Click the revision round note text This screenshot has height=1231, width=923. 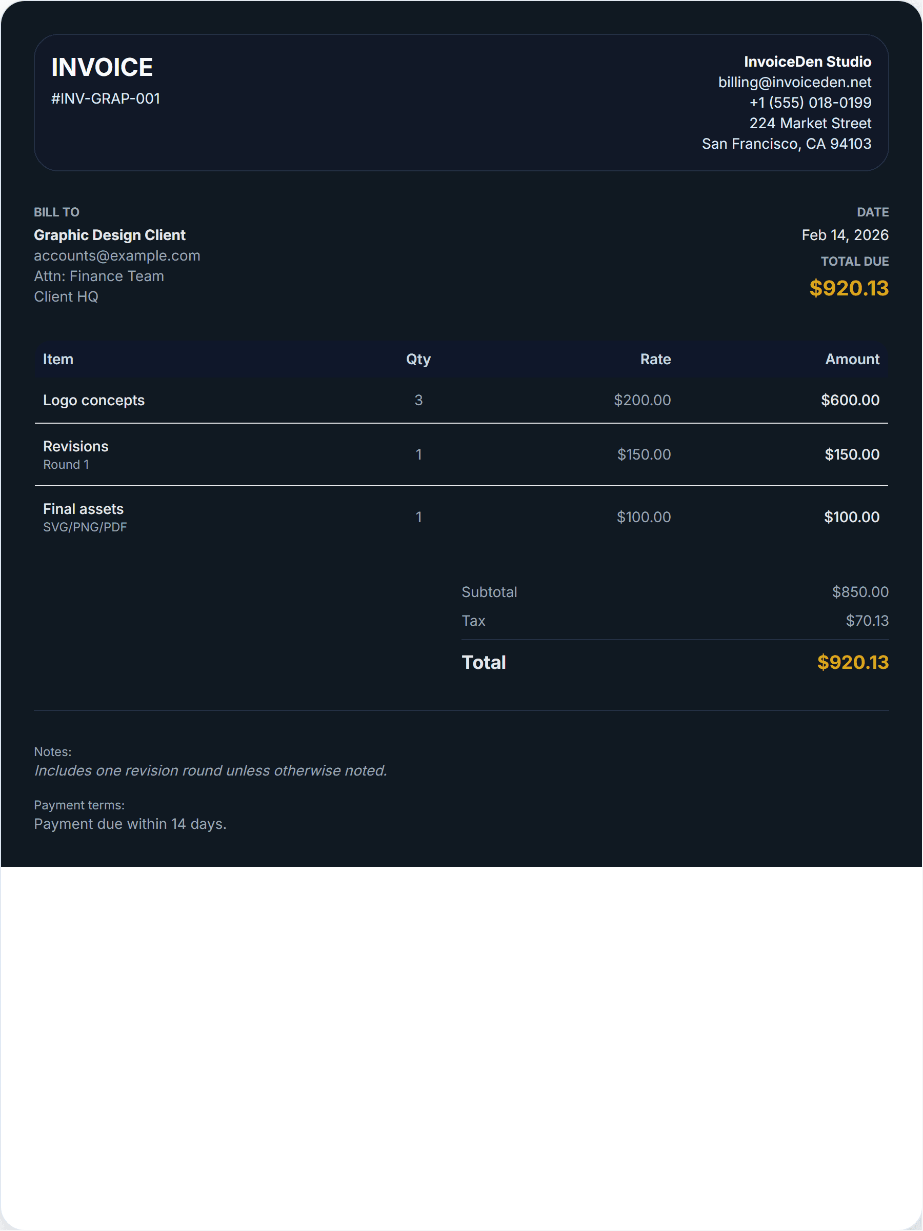tap(210, 770)
